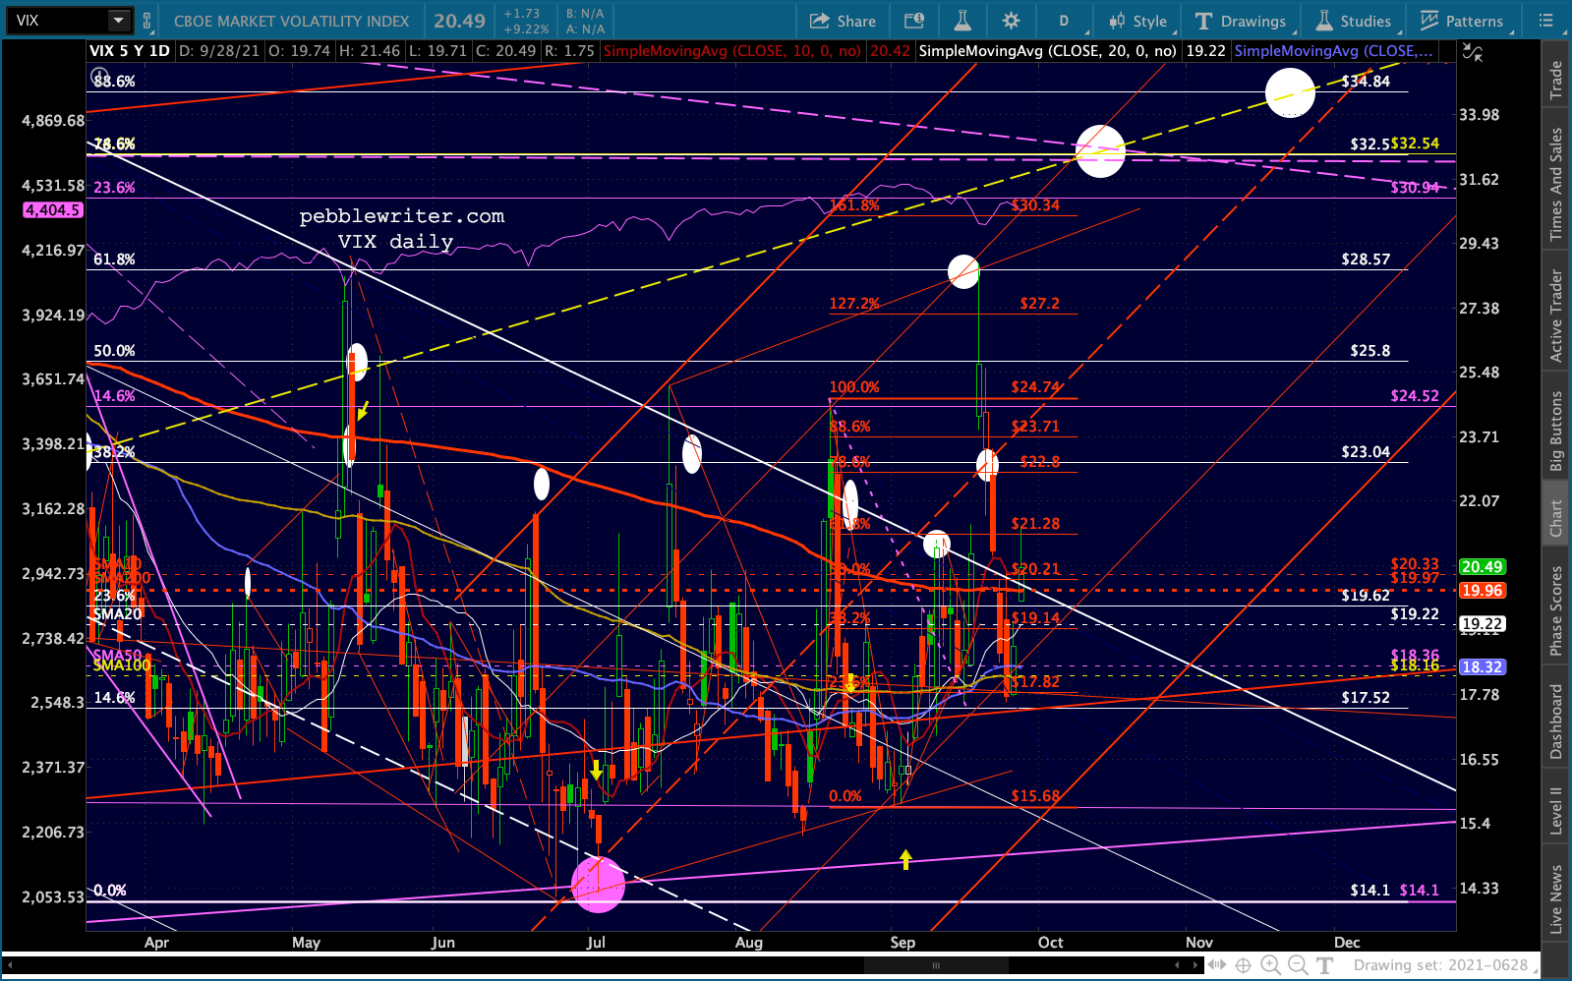The width and height of the screenshot is (1572, 981).
Task: Open the Dashboard side tab
Action: (x=1556, y=721)
